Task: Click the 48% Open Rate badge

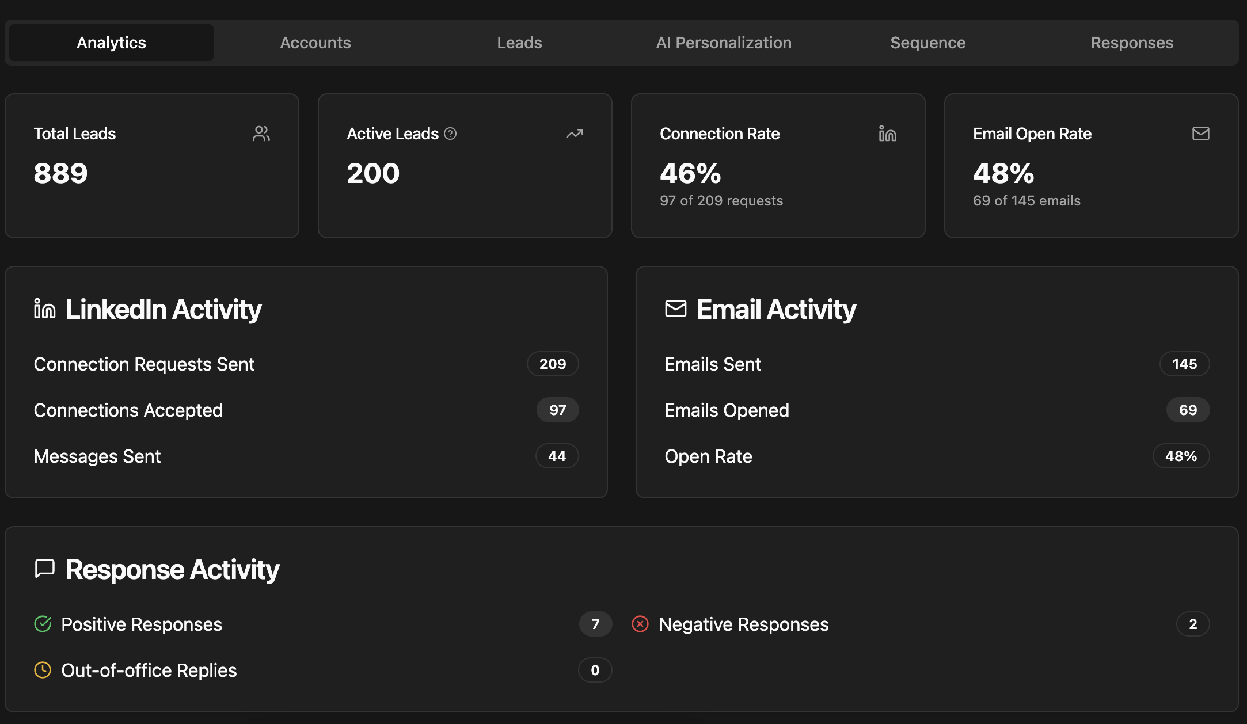Action: pos(1181,456)
